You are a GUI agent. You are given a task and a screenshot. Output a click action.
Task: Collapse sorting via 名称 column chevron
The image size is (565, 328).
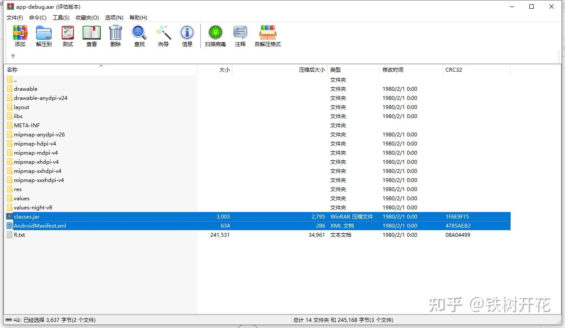[100, 66]
